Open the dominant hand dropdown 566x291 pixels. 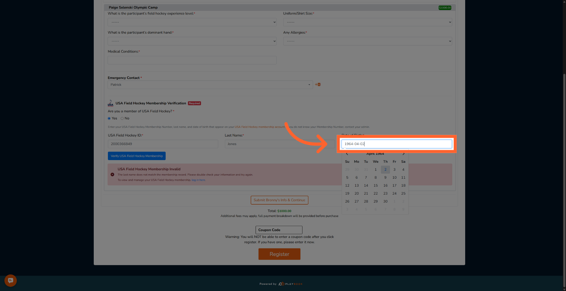click(x=192, y=41)
